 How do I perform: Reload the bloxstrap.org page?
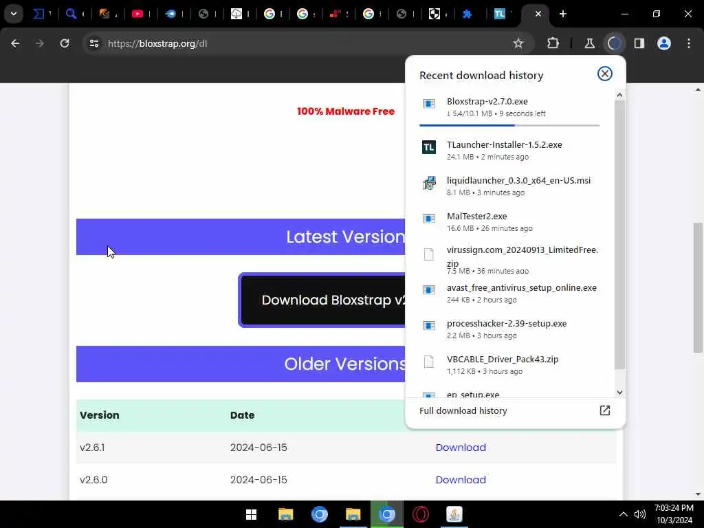click(65, 43)
